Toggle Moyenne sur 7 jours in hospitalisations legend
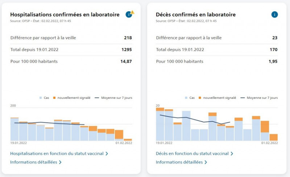 (113, 98)
